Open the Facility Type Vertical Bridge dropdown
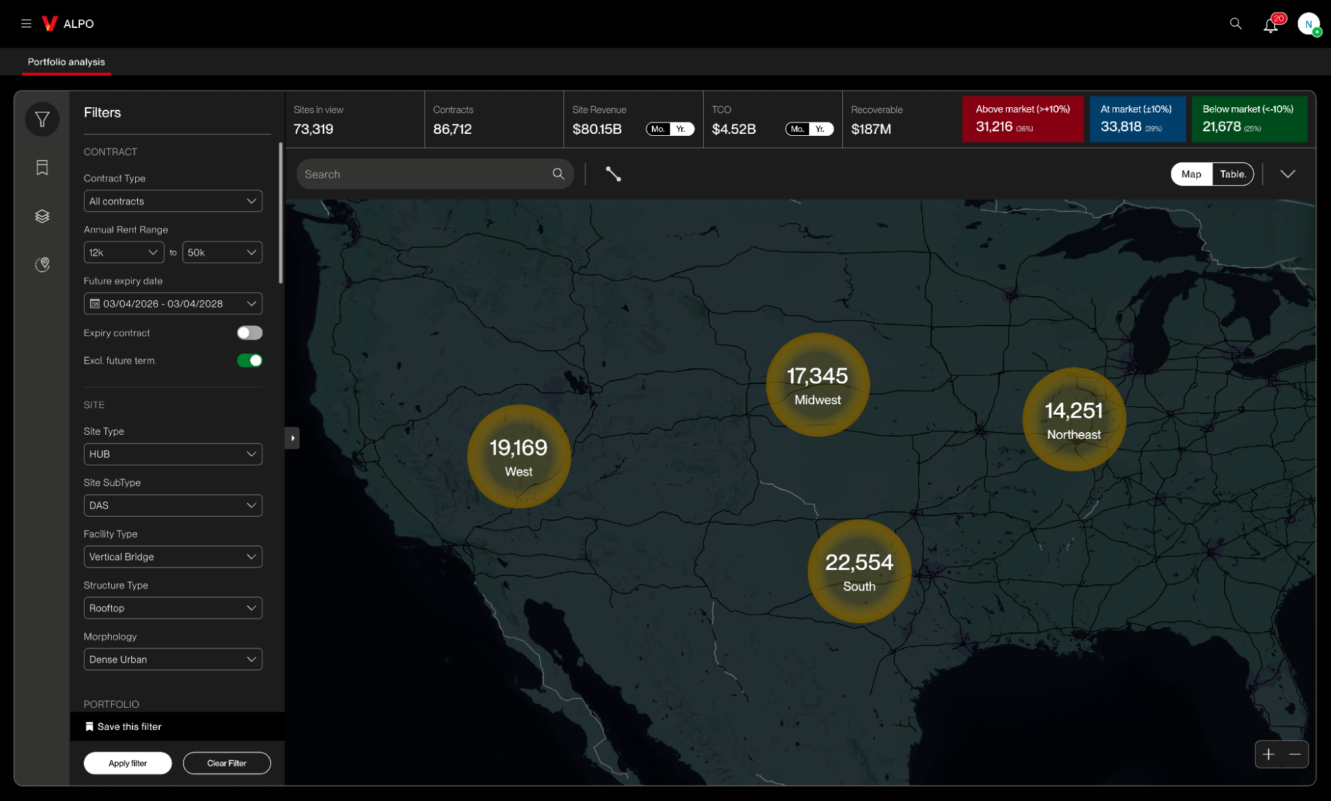1331x801 pixels. click(173, 557)
